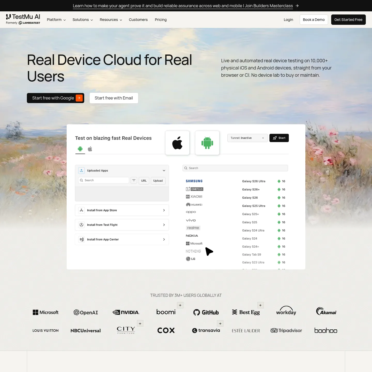The width and height of the screenshot is (372, 372).
Task: Choose the Huawei brand logo
Action: tap(194, 205)
